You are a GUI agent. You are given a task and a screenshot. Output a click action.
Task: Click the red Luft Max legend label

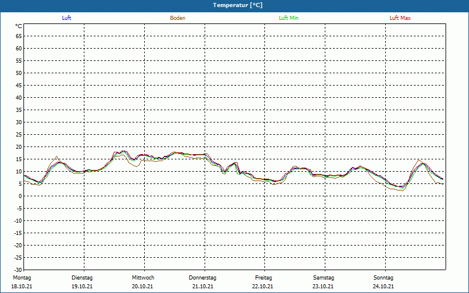click(400, 18)
